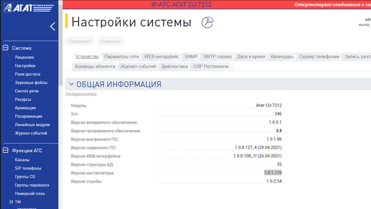Switch to the Диагностика tab

click(x=174, y=66)
